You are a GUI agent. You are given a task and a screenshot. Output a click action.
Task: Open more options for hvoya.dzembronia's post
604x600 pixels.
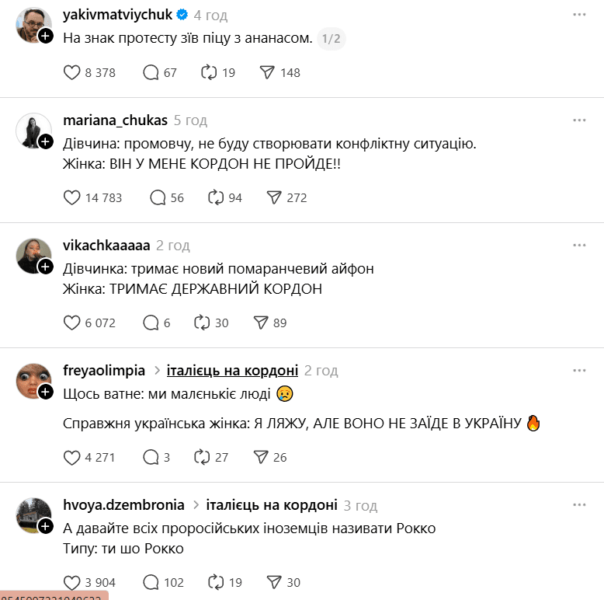coord(579,504)
